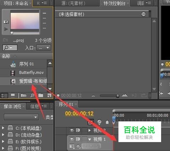Screen dimensions: 170x151
Task: Adjust the effect controls zoom slider handle
Action: pos(118,95)
